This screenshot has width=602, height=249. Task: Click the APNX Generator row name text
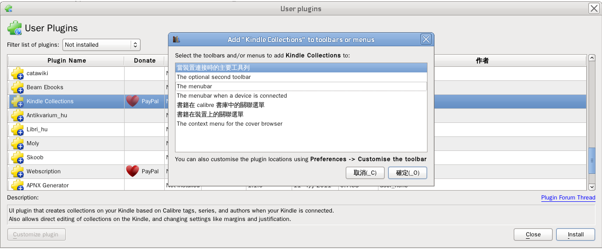pyautogui.click(x=48, y=185)
